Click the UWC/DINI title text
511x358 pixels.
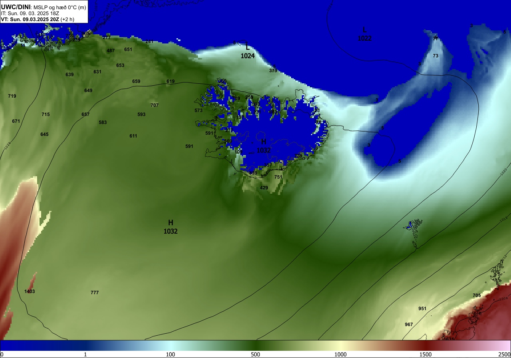[x=16, y=7]
